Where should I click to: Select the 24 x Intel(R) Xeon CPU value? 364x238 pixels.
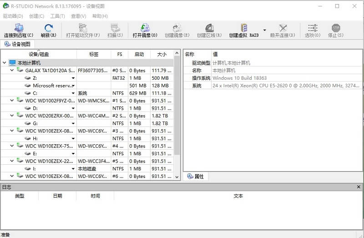click(286, 86)
